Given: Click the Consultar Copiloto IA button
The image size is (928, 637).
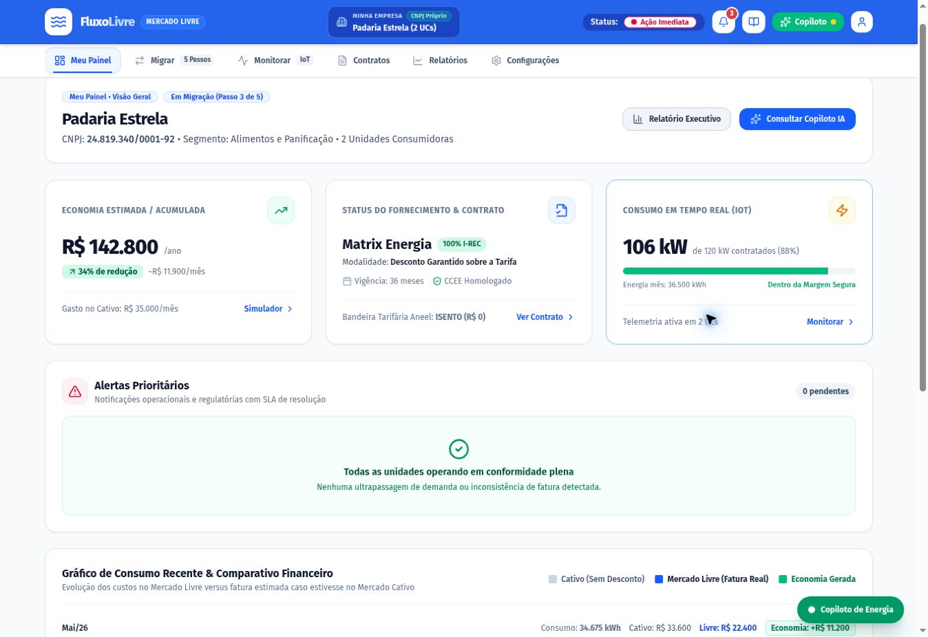Looking at the screenshot, I should pyautogui.click(x=797, y=119).
